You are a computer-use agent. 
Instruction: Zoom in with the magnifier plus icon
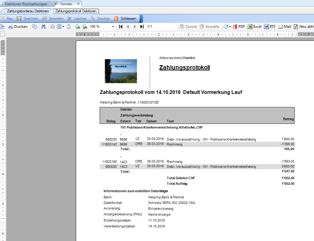tap(84, 27)
